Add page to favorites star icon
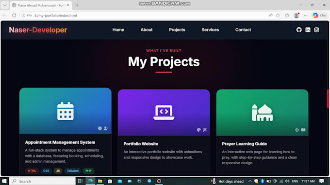This screenshot has height=185, width=330. [x=278, y=15]
